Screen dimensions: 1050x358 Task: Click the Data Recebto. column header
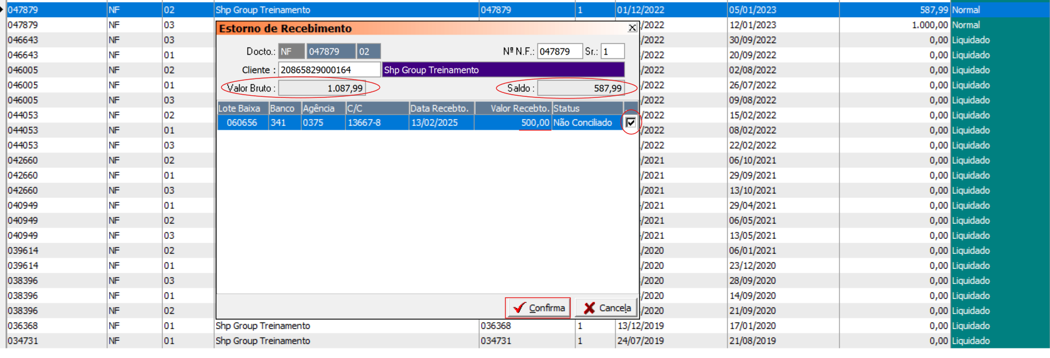point(441,108)
